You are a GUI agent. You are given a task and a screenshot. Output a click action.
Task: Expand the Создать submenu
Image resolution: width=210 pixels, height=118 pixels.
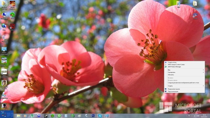click(184, 86)
